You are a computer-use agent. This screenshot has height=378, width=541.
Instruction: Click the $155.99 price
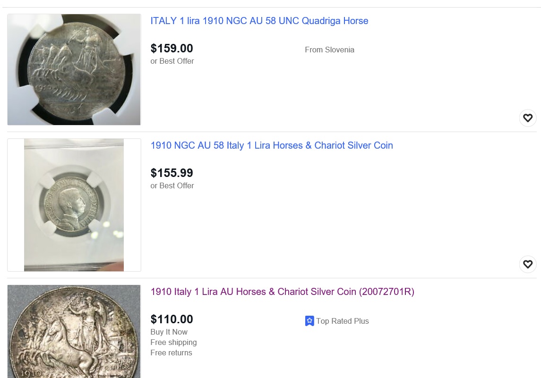(172, 173)
